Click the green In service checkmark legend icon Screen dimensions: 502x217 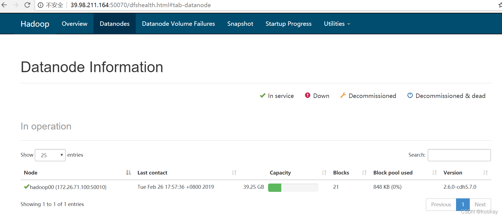coord(263,95)
